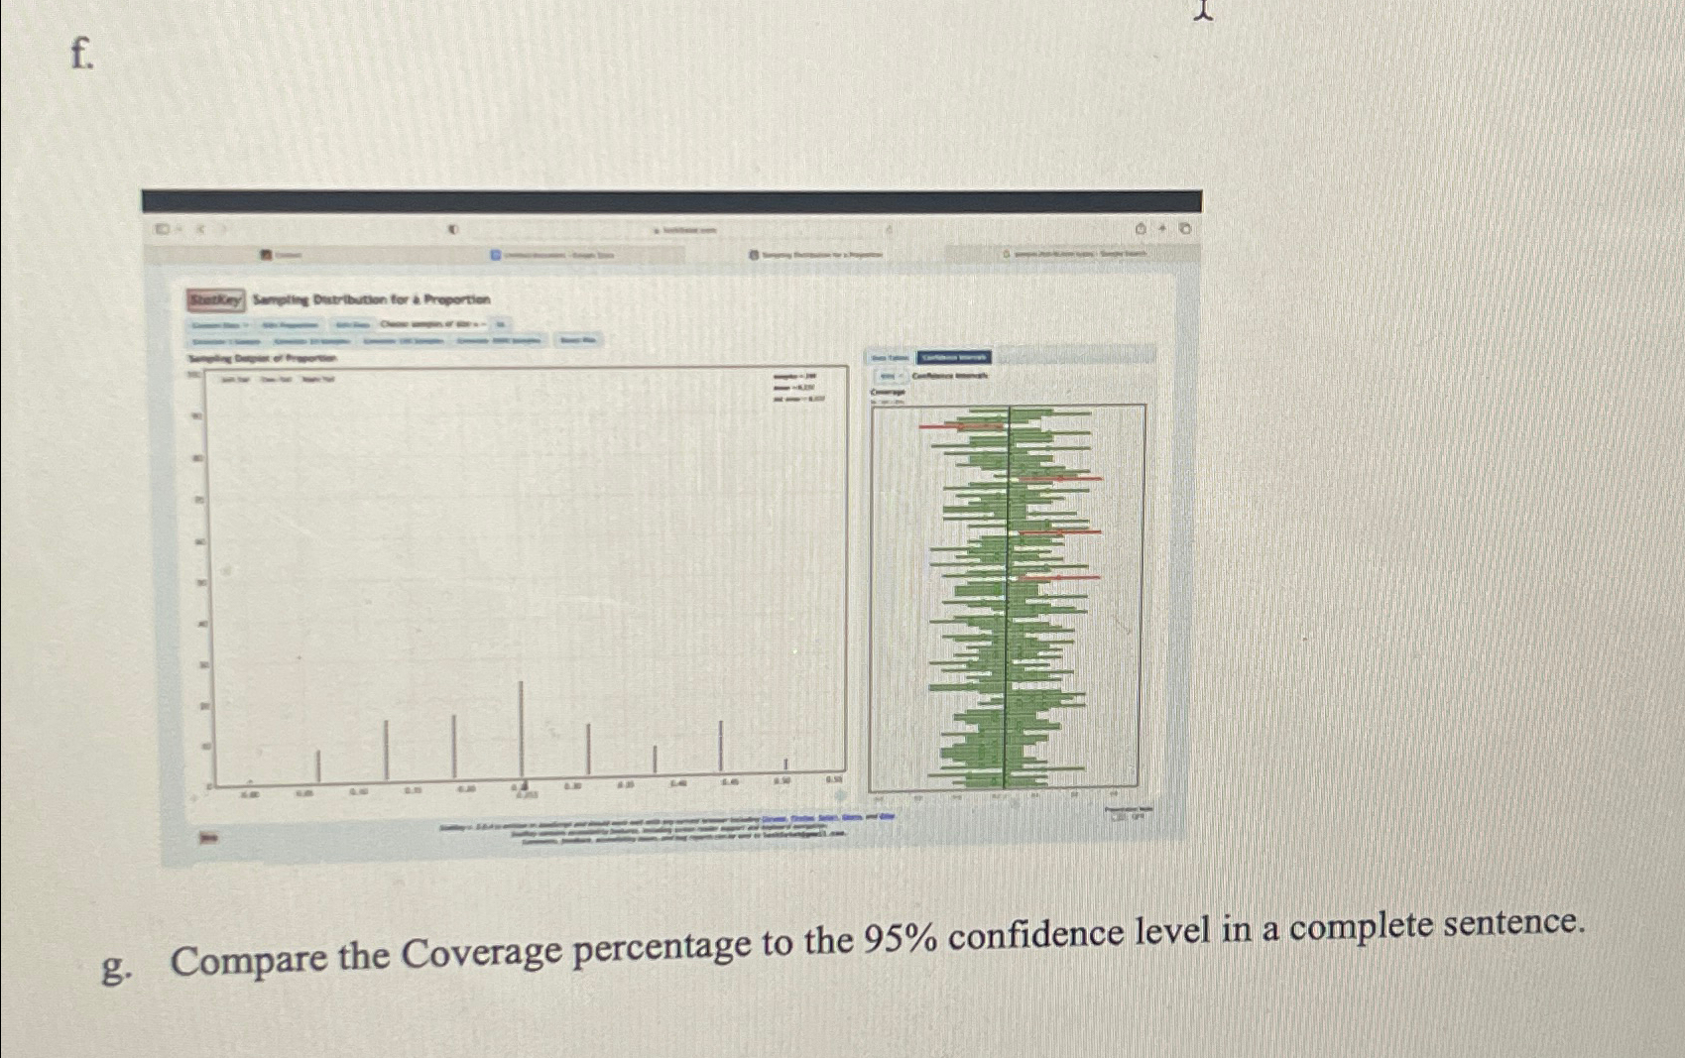Image resolution: width=1685 pixels, height=1058 pixels.
Task: Open the Chrome link in the page footer
Action: tap(774, 817)
